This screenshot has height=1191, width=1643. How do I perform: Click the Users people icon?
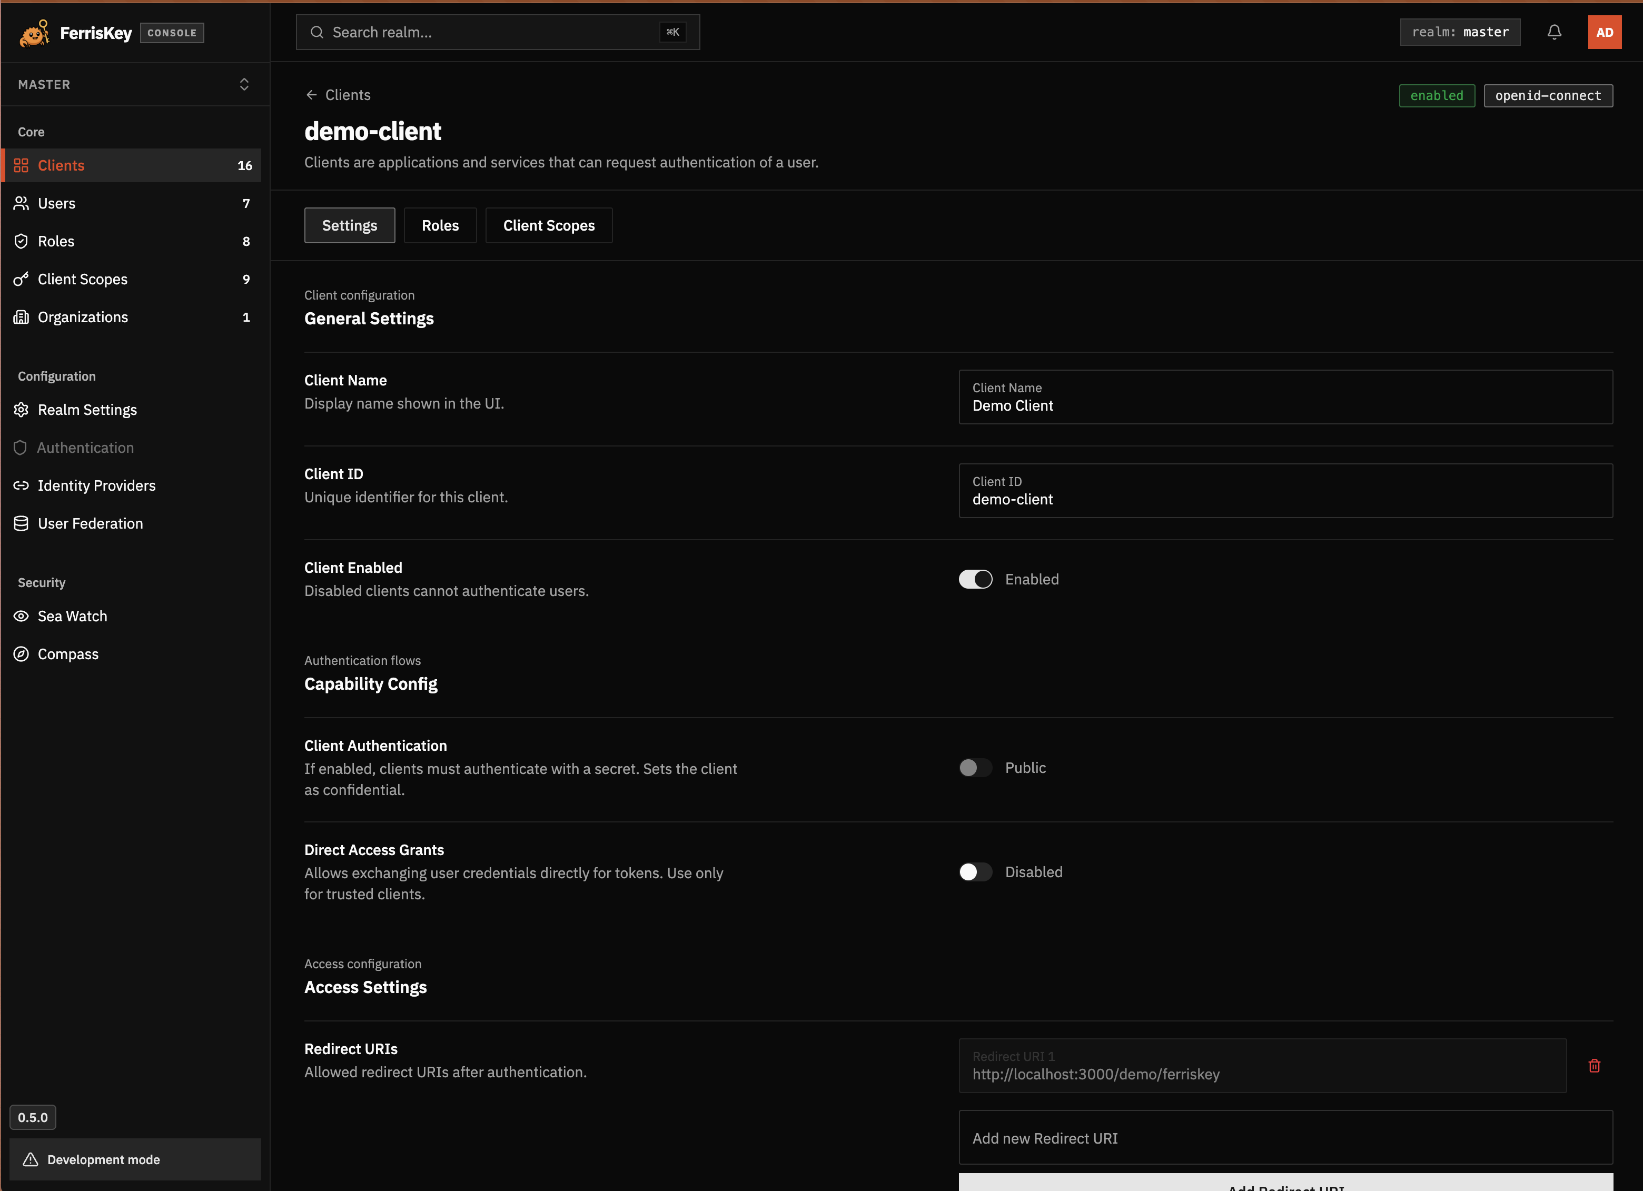tap(21, 203)
